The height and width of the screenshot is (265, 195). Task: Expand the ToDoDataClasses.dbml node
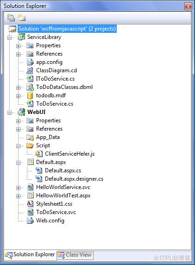pyautogui.click(x=18, y=88)
